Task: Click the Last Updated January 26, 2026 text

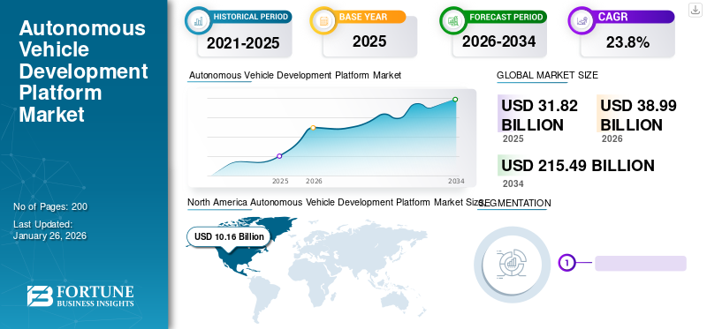Action: (x=50, y=230)
